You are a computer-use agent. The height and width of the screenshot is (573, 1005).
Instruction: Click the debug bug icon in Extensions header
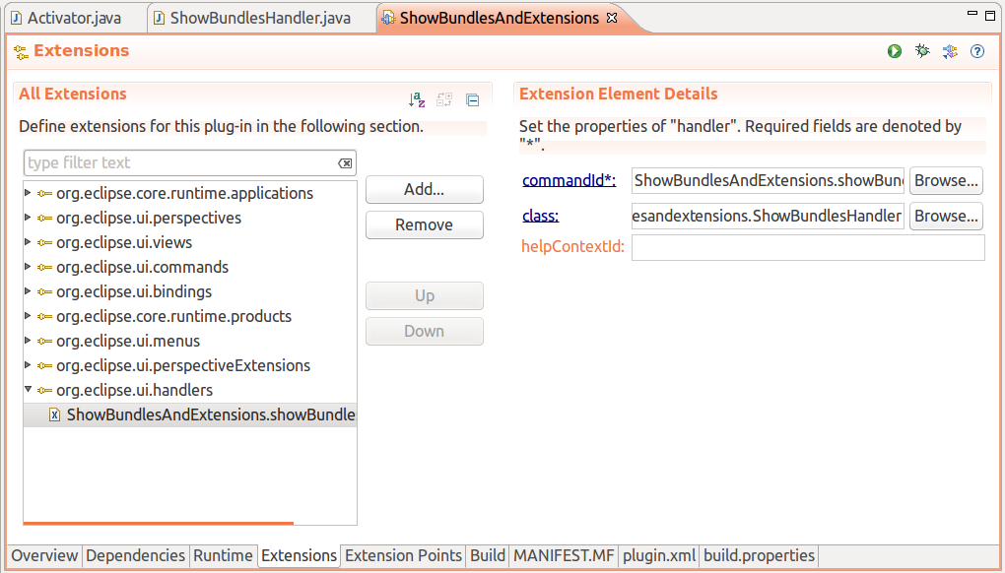pyautogui.click(x=922, y=51)
